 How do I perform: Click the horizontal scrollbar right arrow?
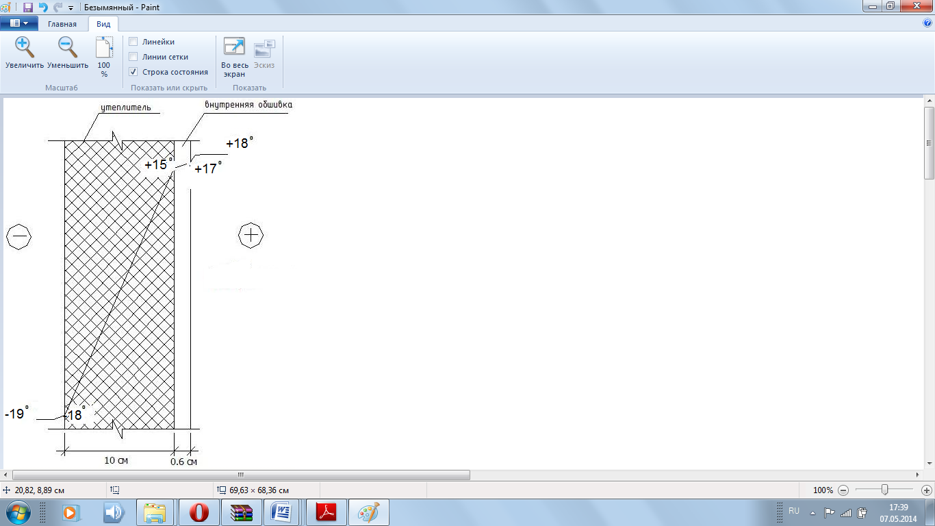919,475
